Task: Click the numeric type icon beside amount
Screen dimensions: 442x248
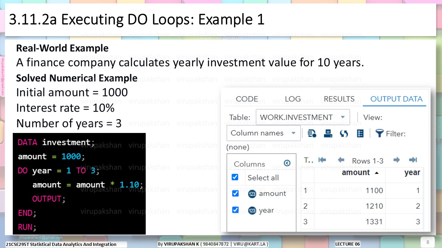Action: tap(252, 194)
